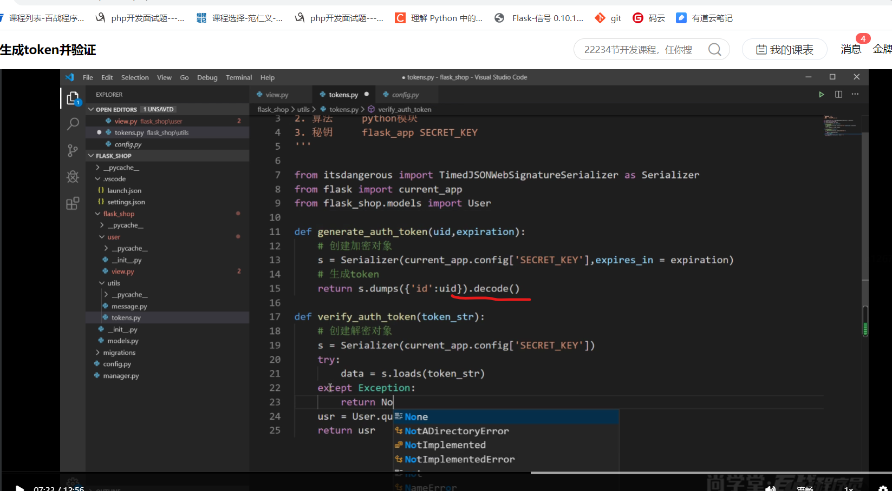Open 消息 notifications link
Screen dimensions: 892x491
[851, 49]
